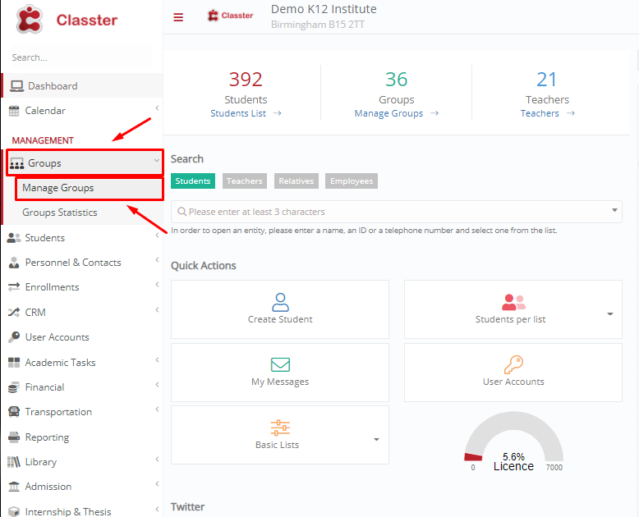Expand the Students sidebar chevron
The height and width of the screenshot is (517, 639).
pyautogui.click(x=157, y=236)
